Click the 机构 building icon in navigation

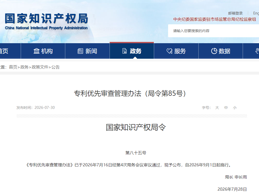pos(37,51)
